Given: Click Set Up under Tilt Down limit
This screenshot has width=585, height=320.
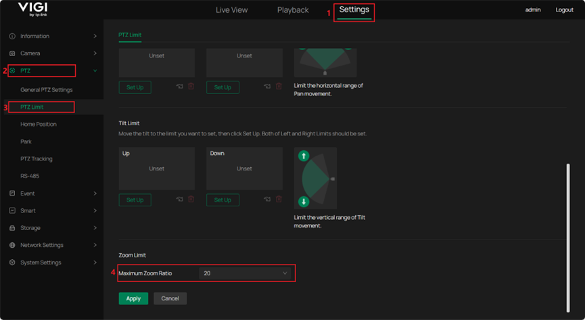Looking at the screenshot, I should (x=223, y=200).
